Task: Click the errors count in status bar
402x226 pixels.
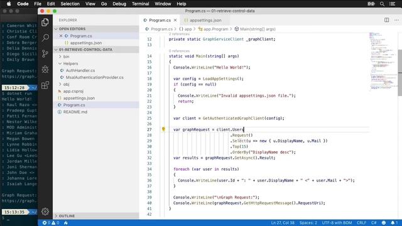Action: click(46, 223)
